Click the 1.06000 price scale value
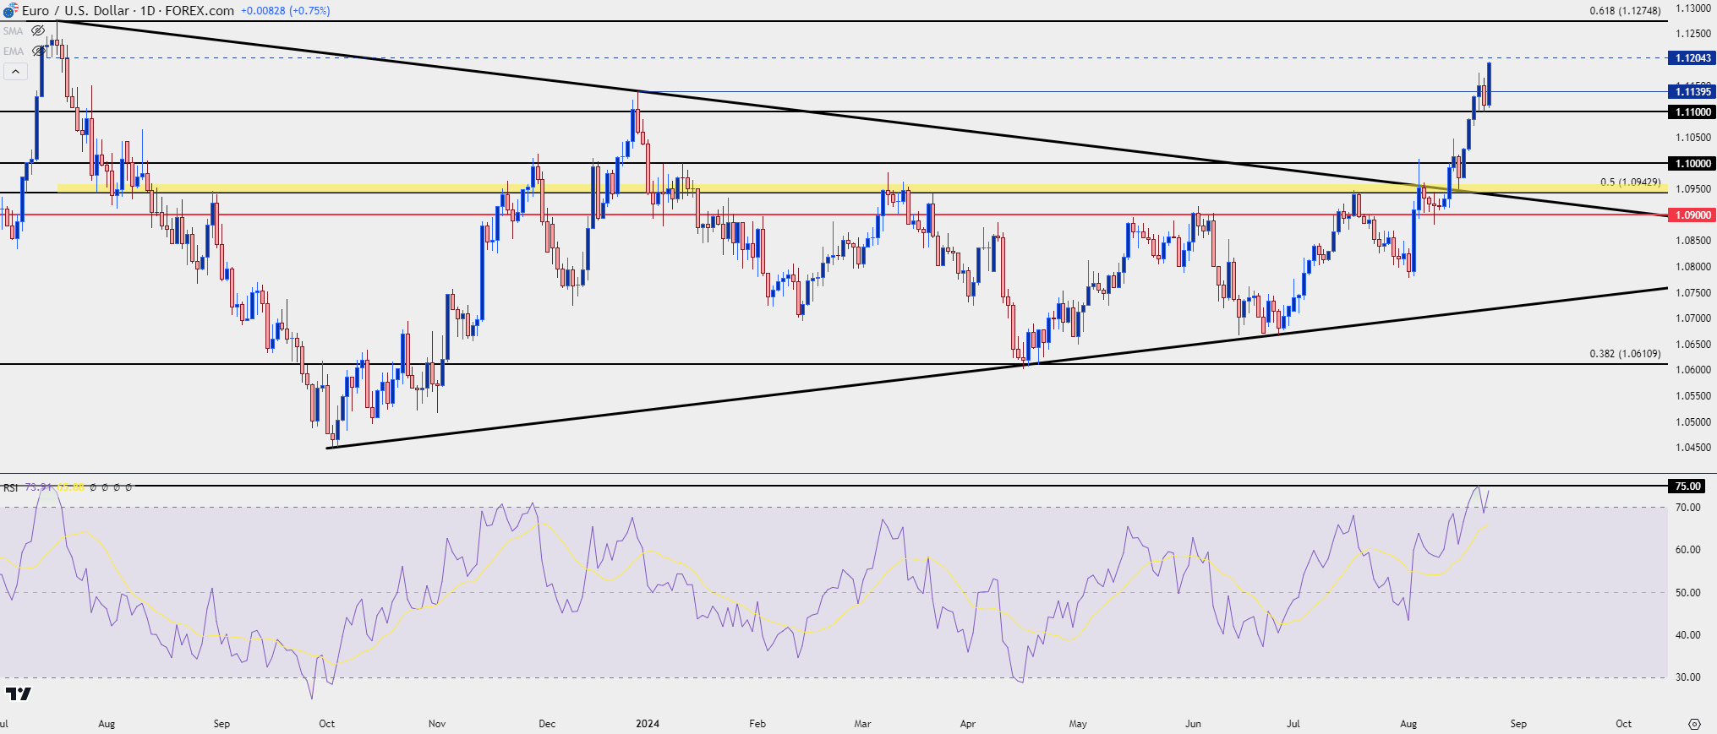The image size is (1717, 734). point(1693,370)
